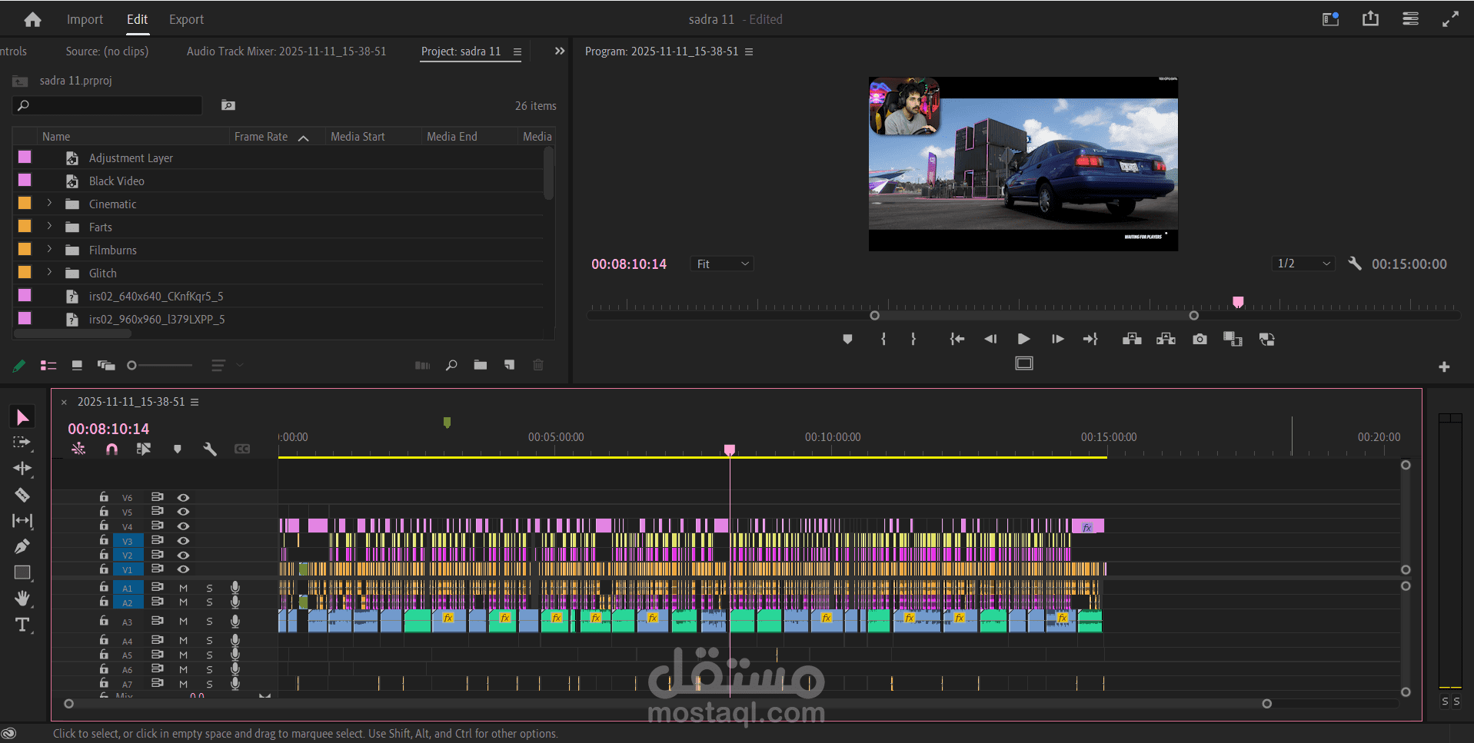Lock video track V5
Image resolution: width=1474 pixels, height=743 pixels.
[104, 511]
